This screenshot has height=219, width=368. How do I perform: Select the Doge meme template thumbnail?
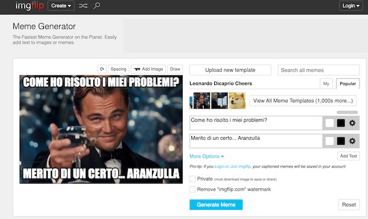(237, 101)
